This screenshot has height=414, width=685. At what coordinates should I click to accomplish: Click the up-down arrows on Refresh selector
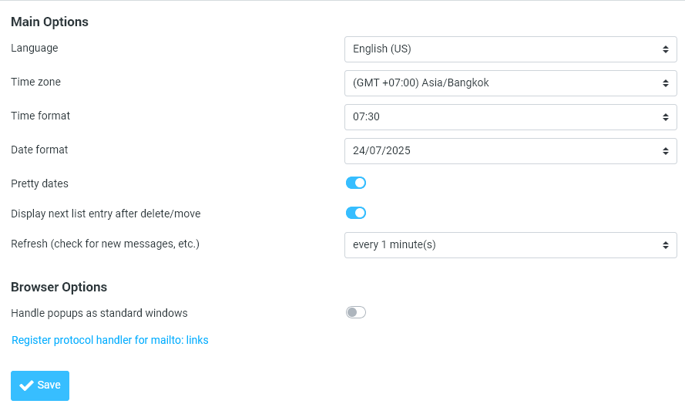point(665,245)
